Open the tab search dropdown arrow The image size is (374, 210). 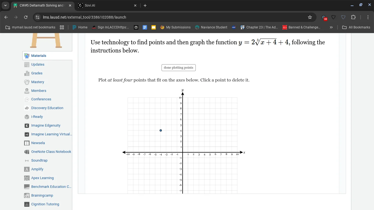[5, 5]
